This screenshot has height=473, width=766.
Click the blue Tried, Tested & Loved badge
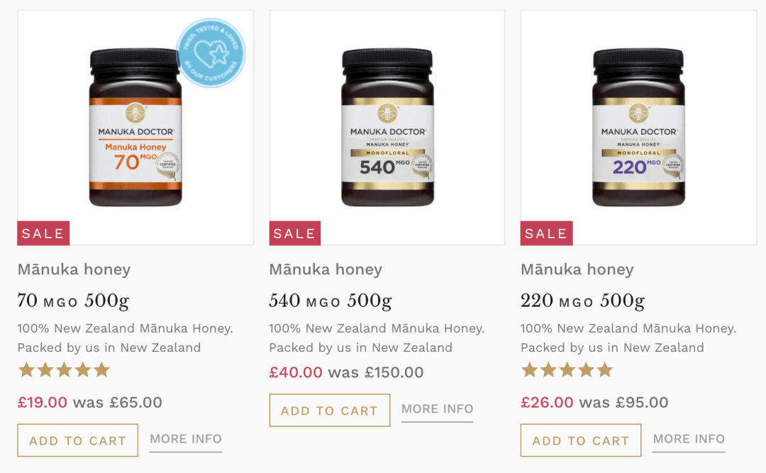[211, 52]
